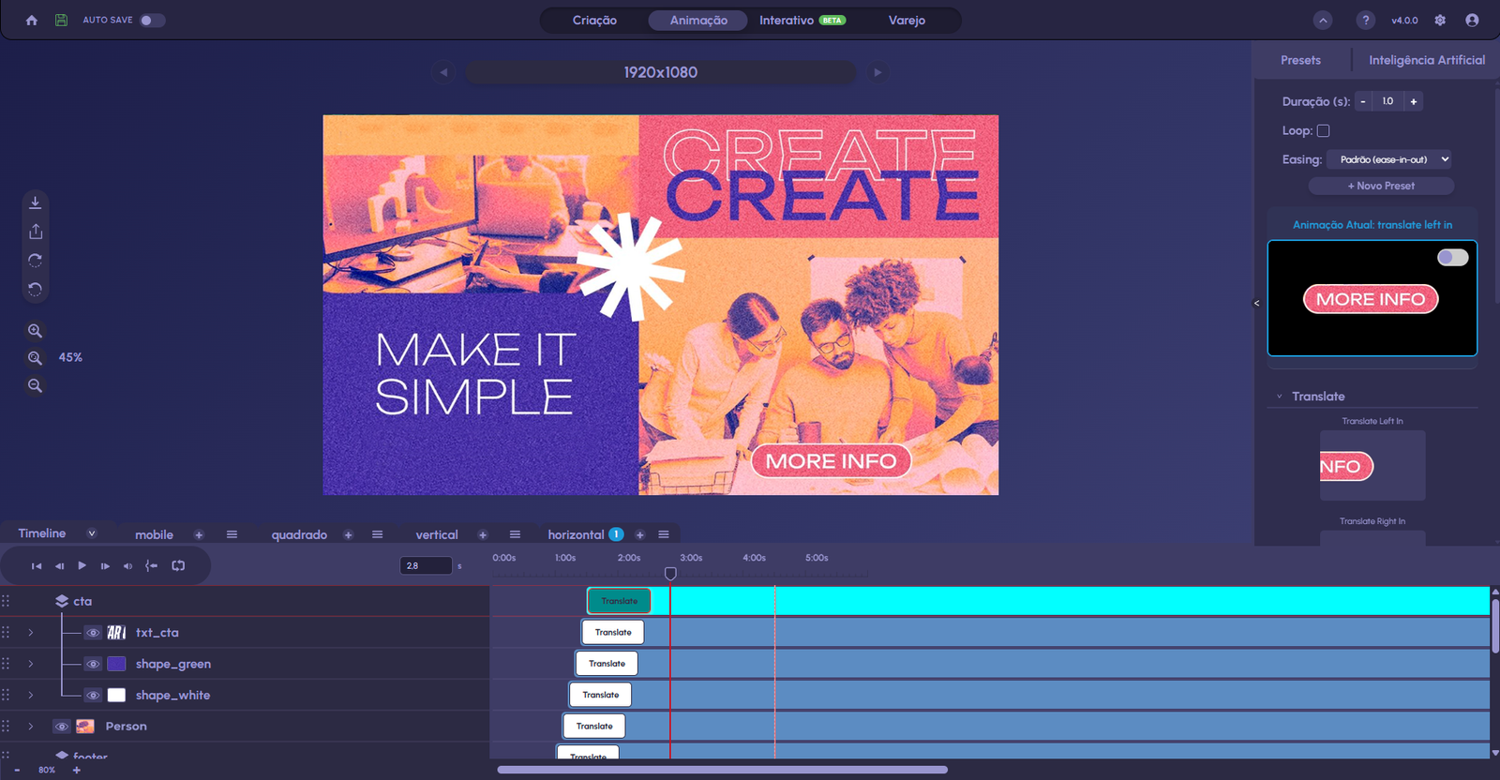The width and height of the screenshot is (1500, 780).
Task: Zoom out of the canvas
Action: click(x=36, y=385)
